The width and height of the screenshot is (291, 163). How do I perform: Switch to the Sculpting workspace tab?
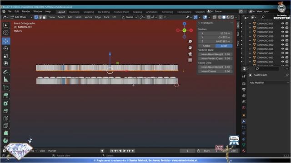(x=89, y=12)
